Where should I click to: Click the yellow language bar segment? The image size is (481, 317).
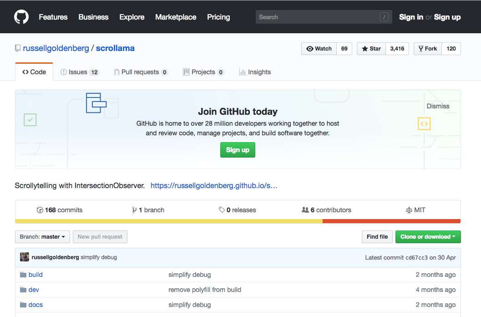coord(168,221)
